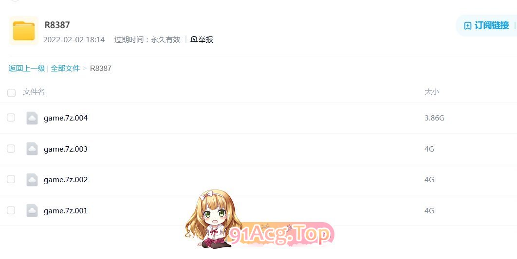517x259 pixels.
Task: Tick the checkbox for game.7z.001
Action: 11,210
